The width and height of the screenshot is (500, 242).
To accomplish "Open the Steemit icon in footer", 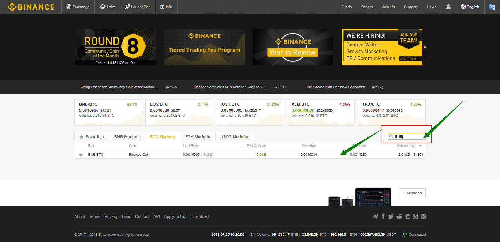I will click(x=407, y=216).
